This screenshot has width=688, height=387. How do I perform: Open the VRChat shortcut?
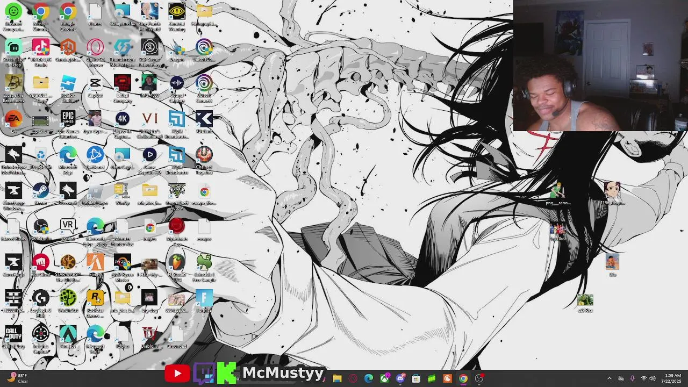pyautogui.click(x=68, y=230)
